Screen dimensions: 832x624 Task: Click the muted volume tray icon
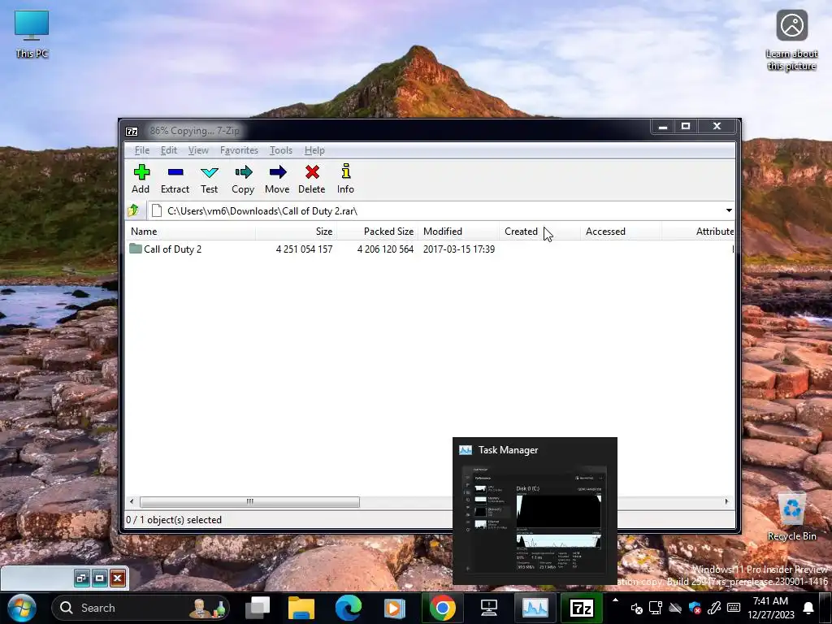coord(637,608)
